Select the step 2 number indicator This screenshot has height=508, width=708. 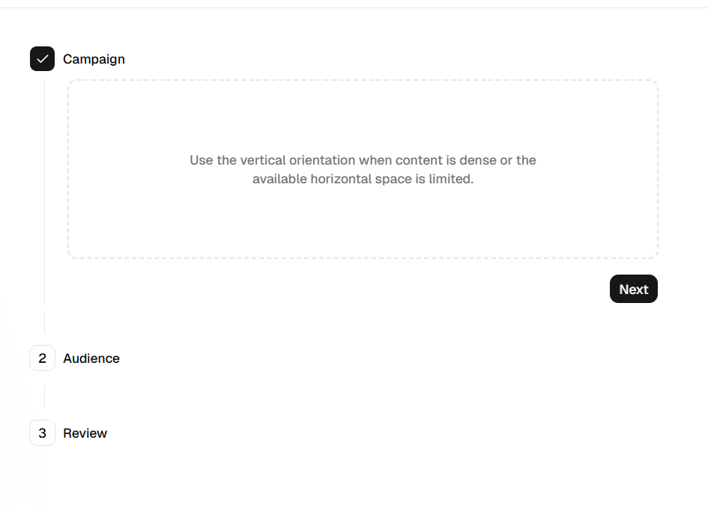tap(43, 358)
